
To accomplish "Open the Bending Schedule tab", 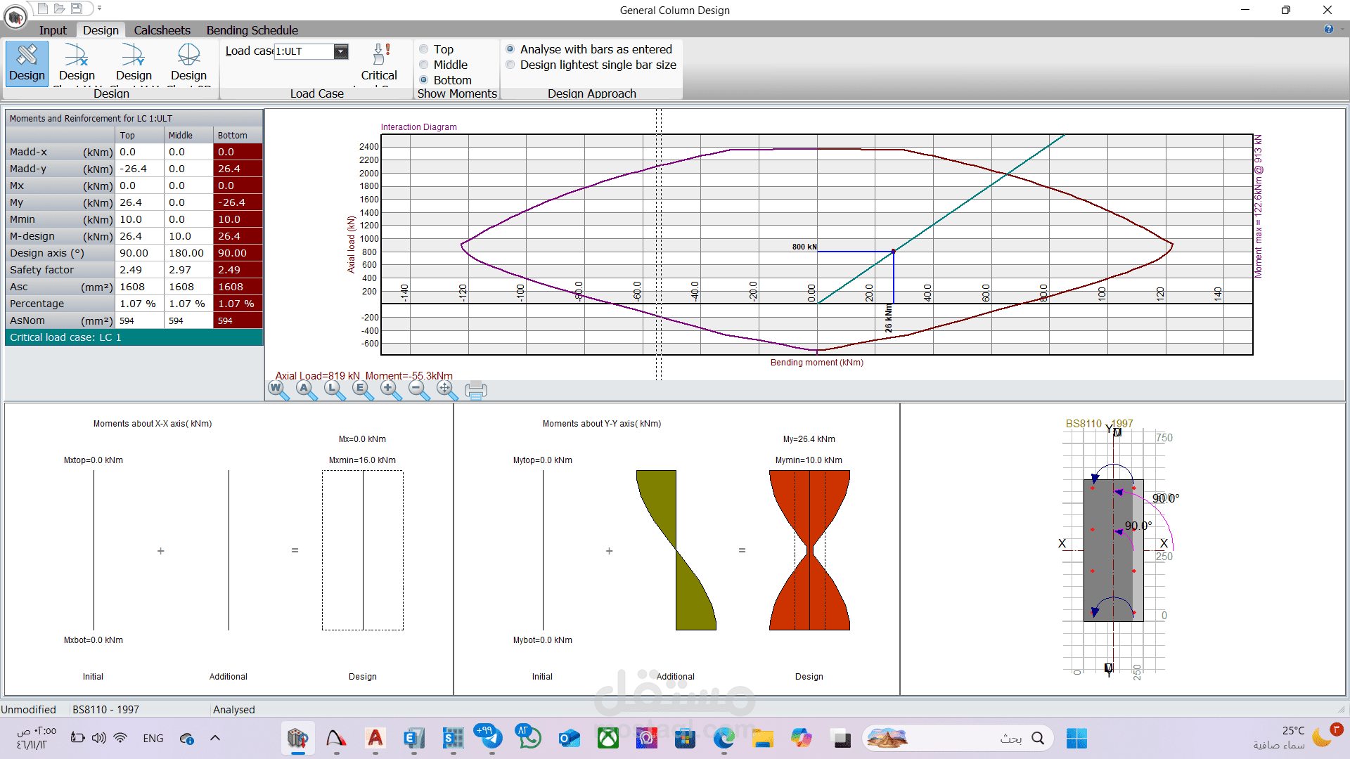I will tap(252, 30).
